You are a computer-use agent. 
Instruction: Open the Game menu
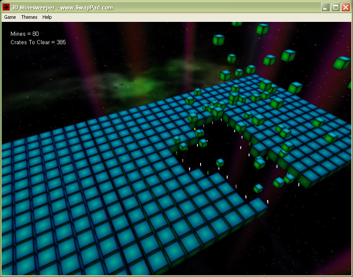(10, 17)
